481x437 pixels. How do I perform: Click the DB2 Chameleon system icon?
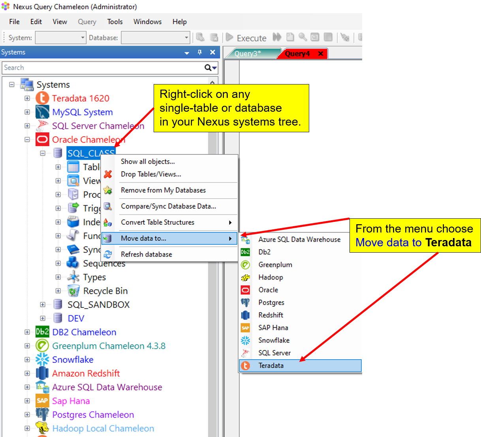[42, 332]
